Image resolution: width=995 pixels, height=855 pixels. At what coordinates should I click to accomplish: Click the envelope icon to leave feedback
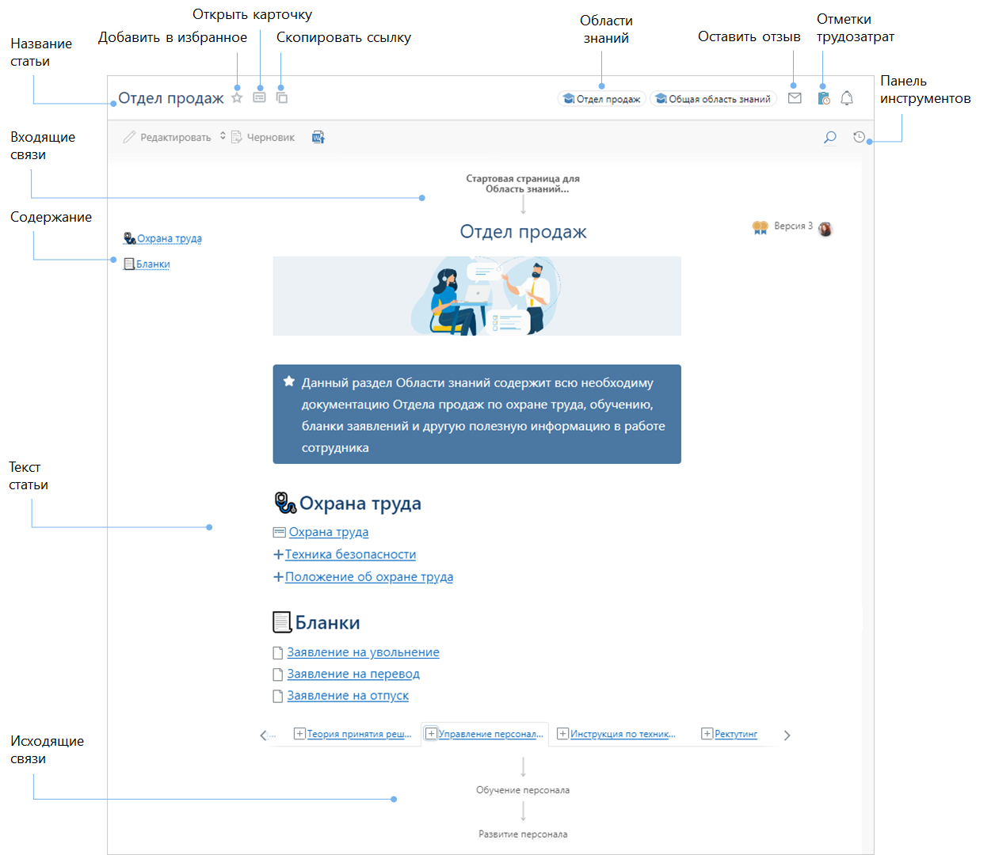click(x=795, y=98)
